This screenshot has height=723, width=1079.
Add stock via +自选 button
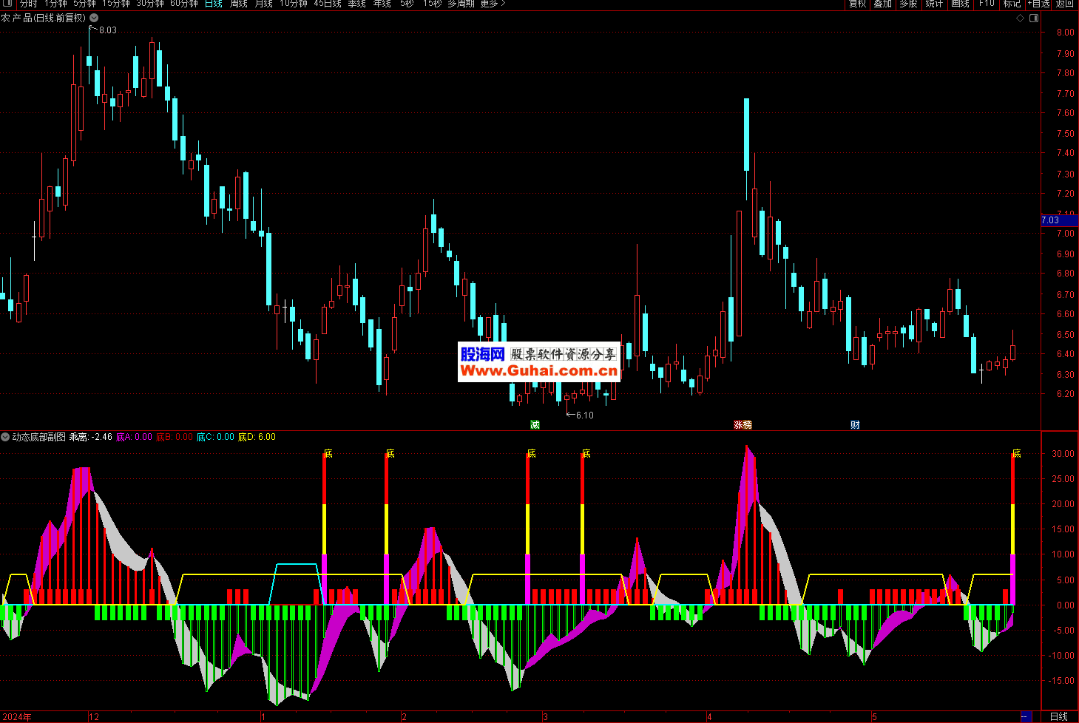[x=1038, y=4]
